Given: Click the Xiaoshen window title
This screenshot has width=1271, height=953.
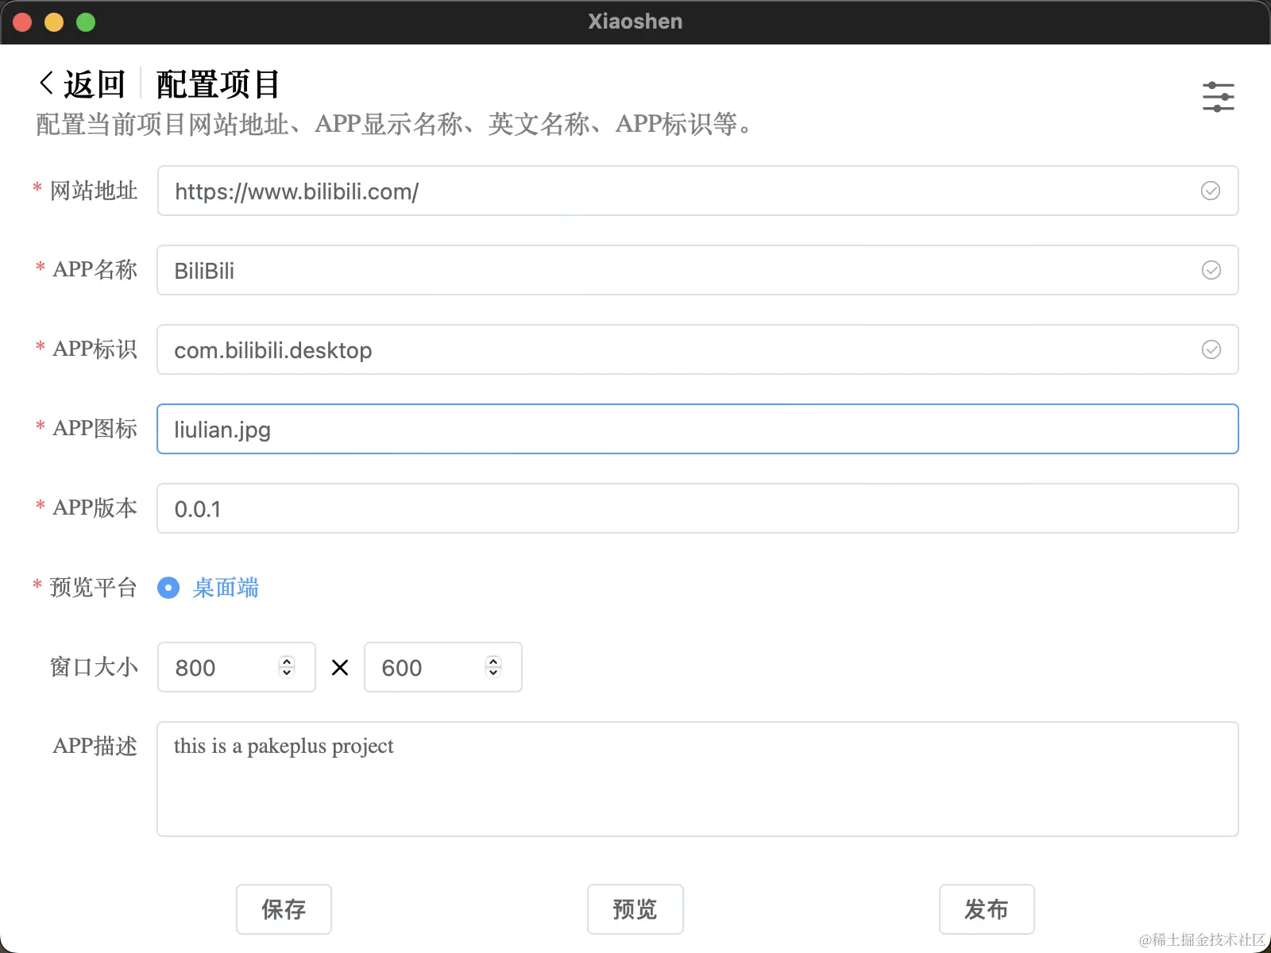Looking at the screenshot, I should 635,21.
